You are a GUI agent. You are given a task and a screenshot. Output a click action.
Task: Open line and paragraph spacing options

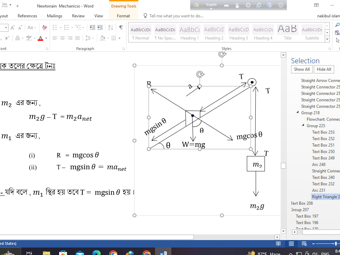88,38
